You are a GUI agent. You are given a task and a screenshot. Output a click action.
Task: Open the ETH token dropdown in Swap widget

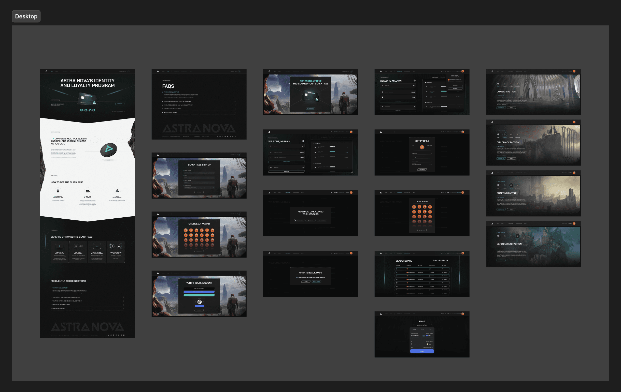click(x=430, y=336)
